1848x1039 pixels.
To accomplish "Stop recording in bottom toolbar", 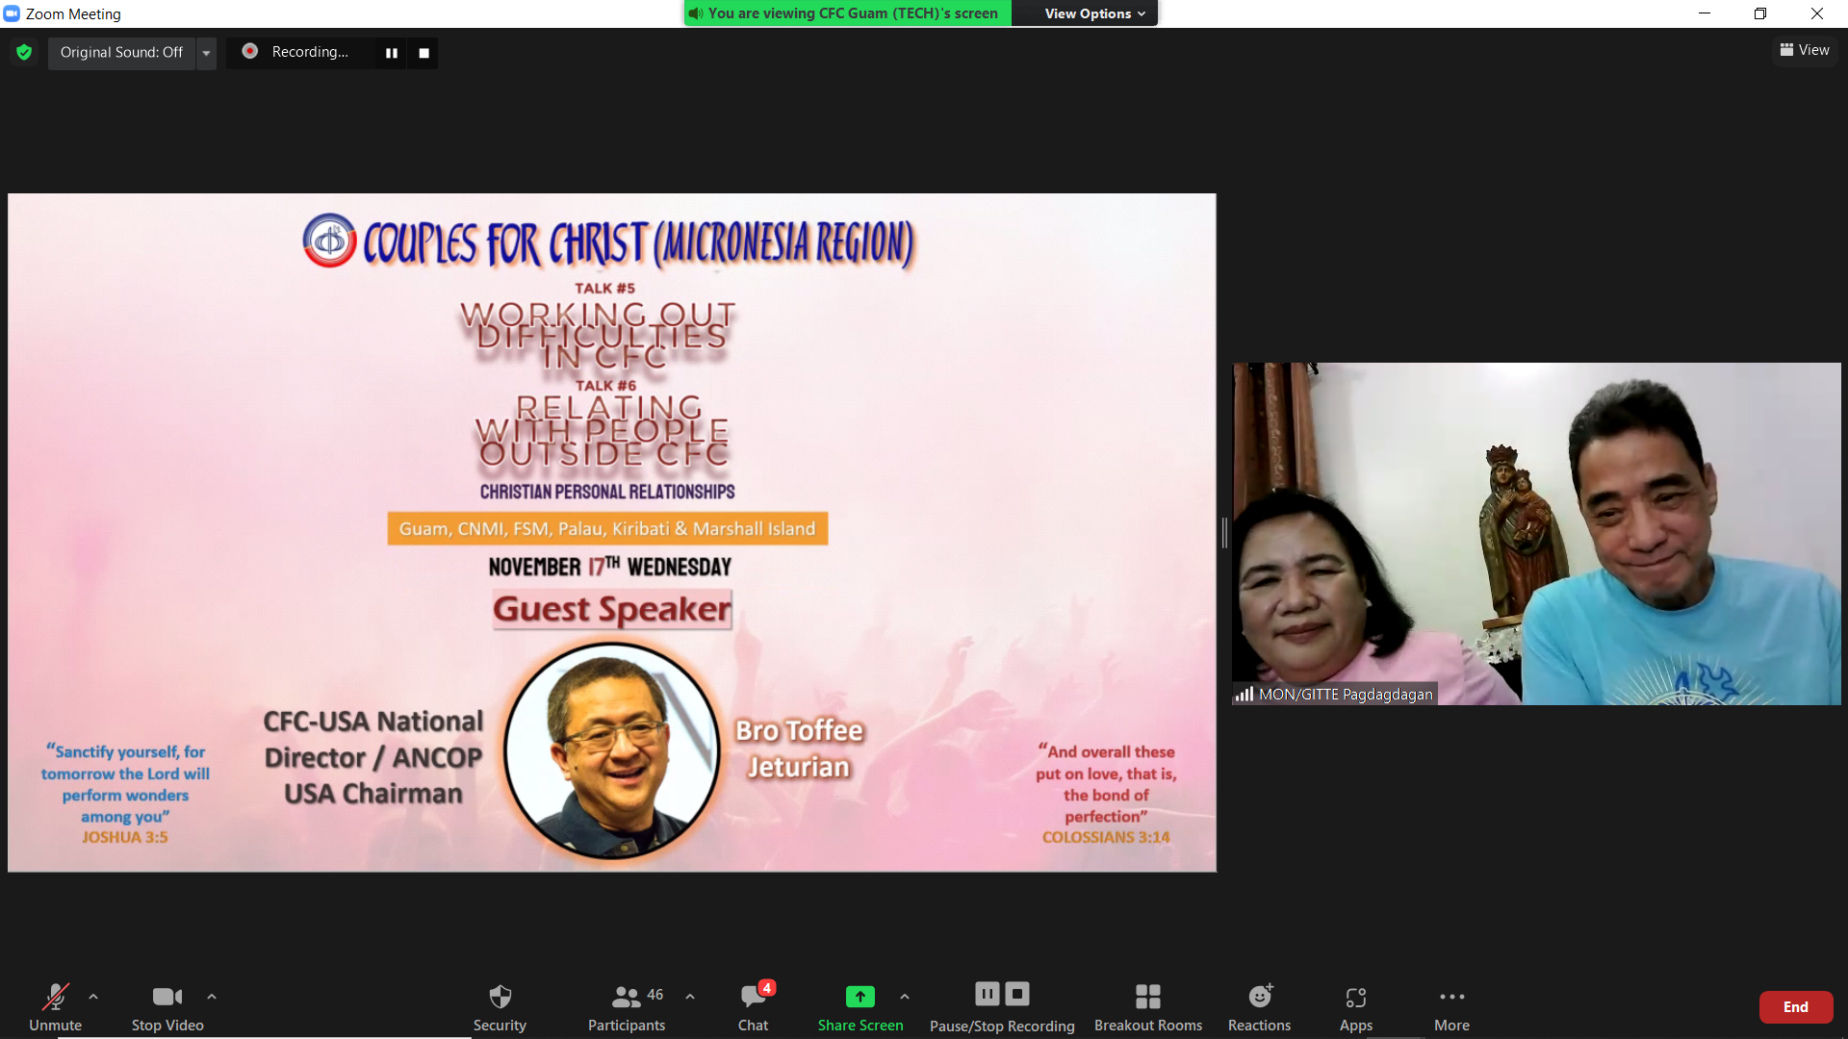I will (1017, 994).
